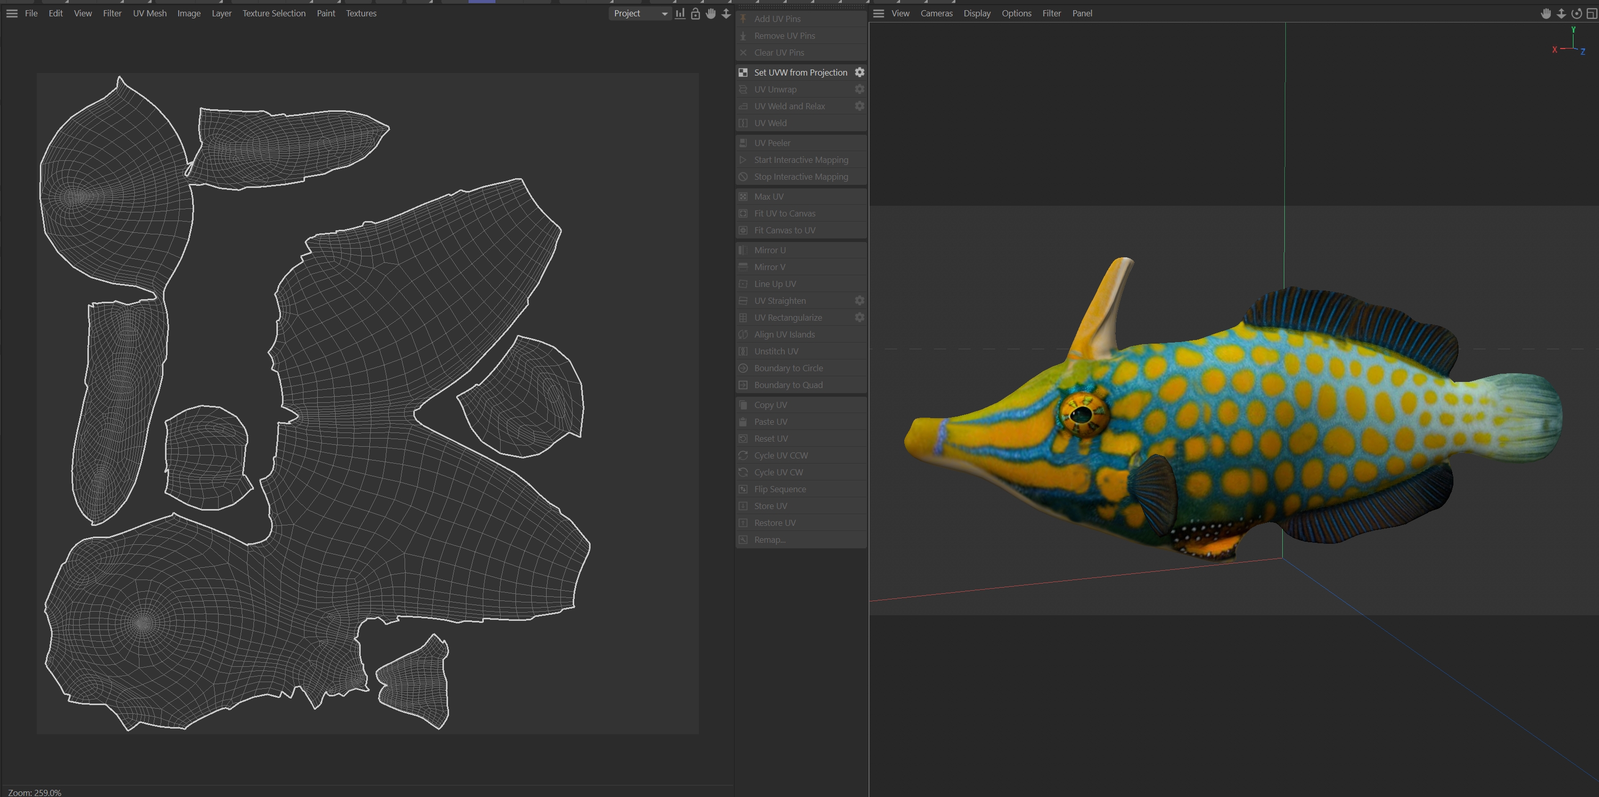Open the 3D viewport hamburger menu
The height and width of the screenshot is (797, 1599).
(x=878, y=13)
